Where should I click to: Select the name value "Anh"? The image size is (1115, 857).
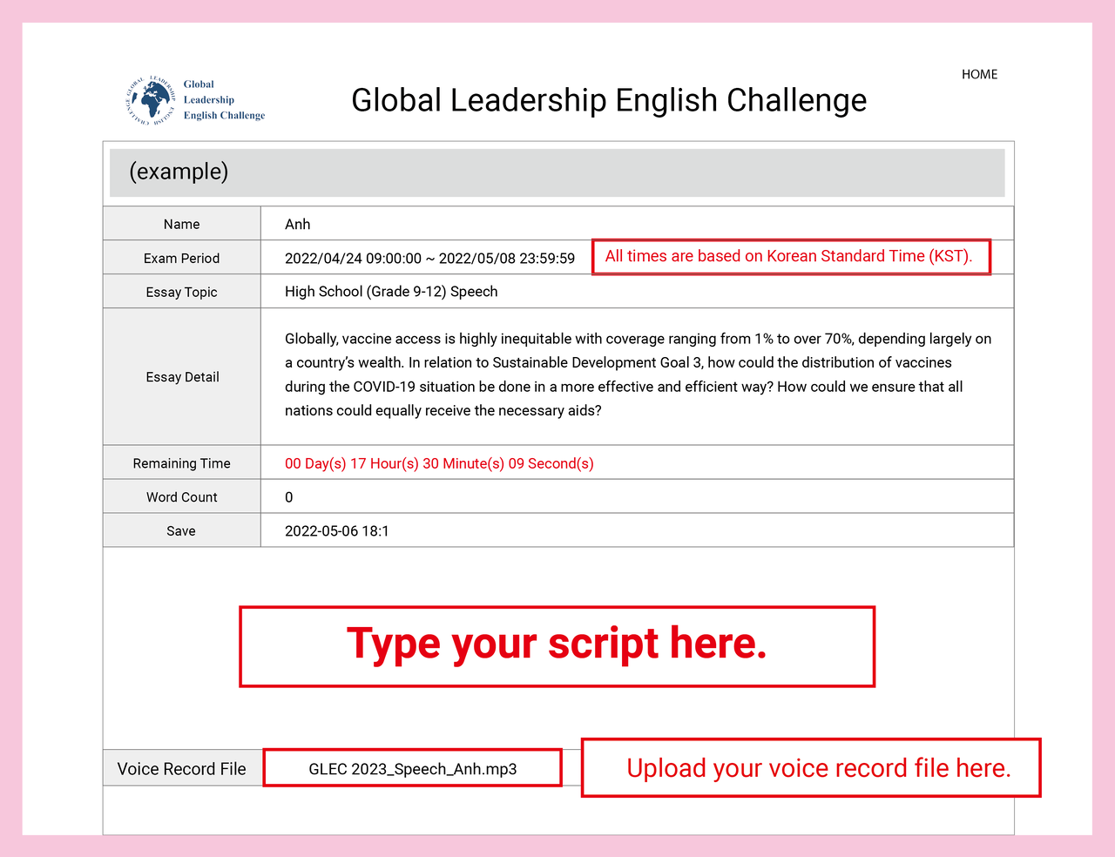(x=297, y=224)
